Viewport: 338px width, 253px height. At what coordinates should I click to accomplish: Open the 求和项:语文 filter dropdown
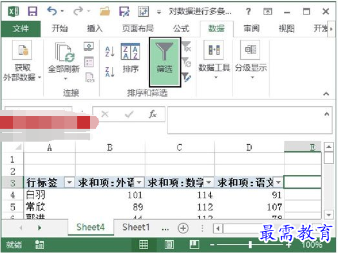[x=278, y=182]
